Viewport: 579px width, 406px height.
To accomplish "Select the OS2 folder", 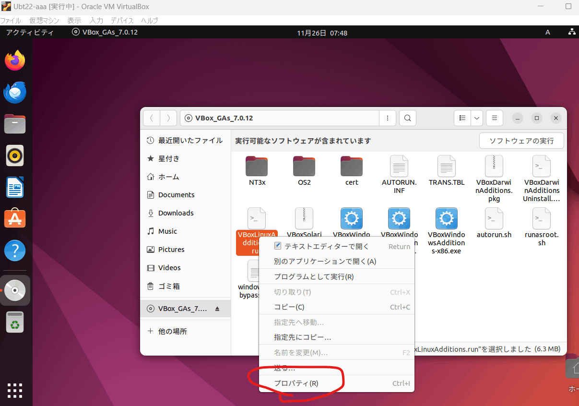I will click(304, 171).
